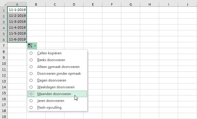This screenshot has width=197, height=119.
Task: Select row 3 header
Action: tap(4, 22)
